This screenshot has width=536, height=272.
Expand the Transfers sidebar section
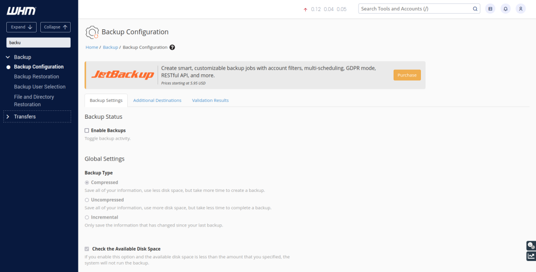8,117
